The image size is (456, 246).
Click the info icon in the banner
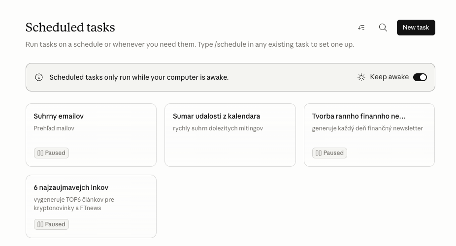[39, 77]
